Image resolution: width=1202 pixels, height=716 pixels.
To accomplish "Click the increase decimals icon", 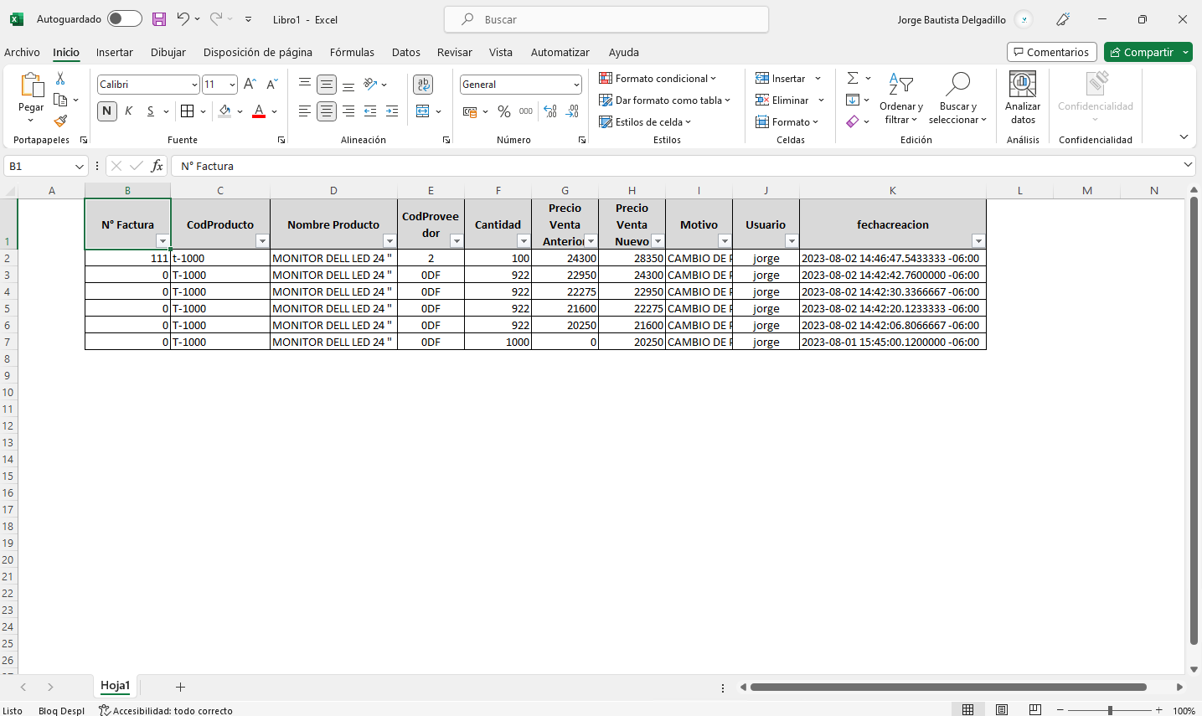I will coord(550,111).
